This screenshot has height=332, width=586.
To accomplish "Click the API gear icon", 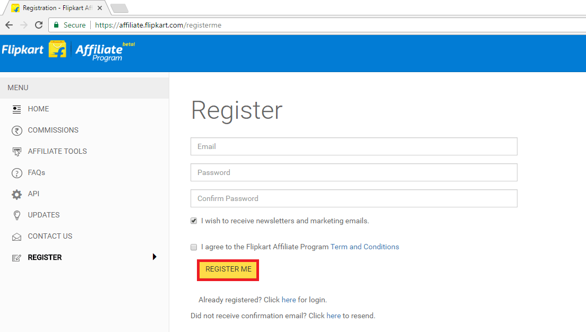I will pyautogui.click(x=17, y=194).
